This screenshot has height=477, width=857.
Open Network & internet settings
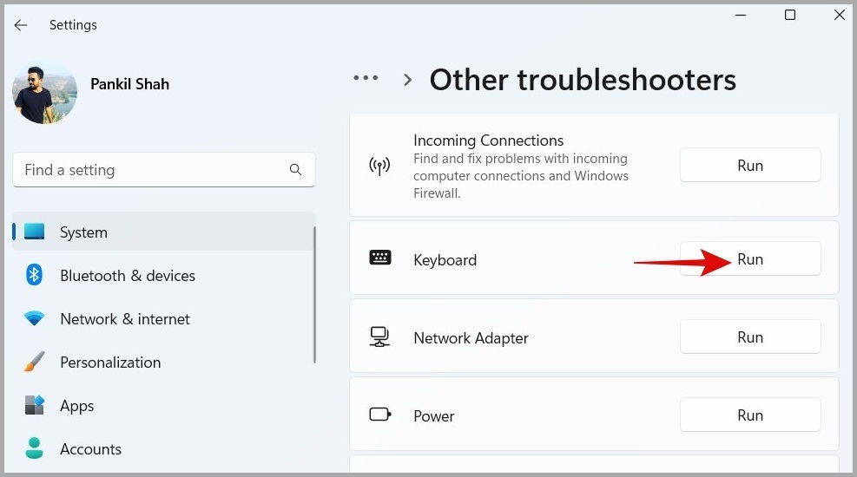pyautogui.click(x=125, y=319)
